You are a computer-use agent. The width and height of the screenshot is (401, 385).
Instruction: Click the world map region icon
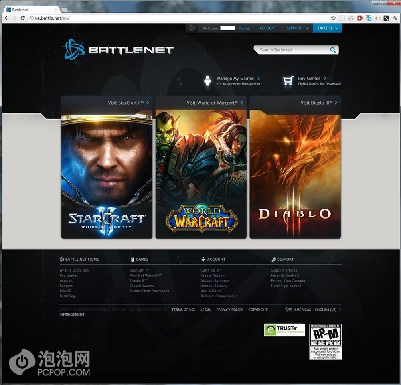coord(288,310)
